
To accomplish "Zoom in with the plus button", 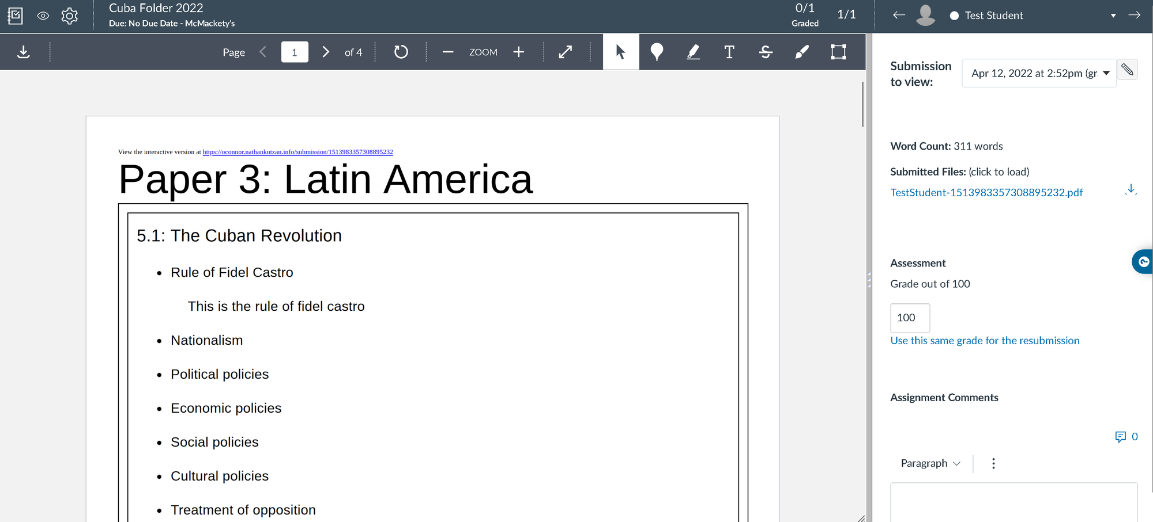I will (x=519, y=52).
